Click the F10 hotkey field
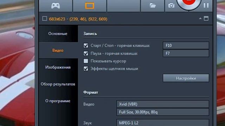This screenshot has width=225, height=126. point(186,45)
